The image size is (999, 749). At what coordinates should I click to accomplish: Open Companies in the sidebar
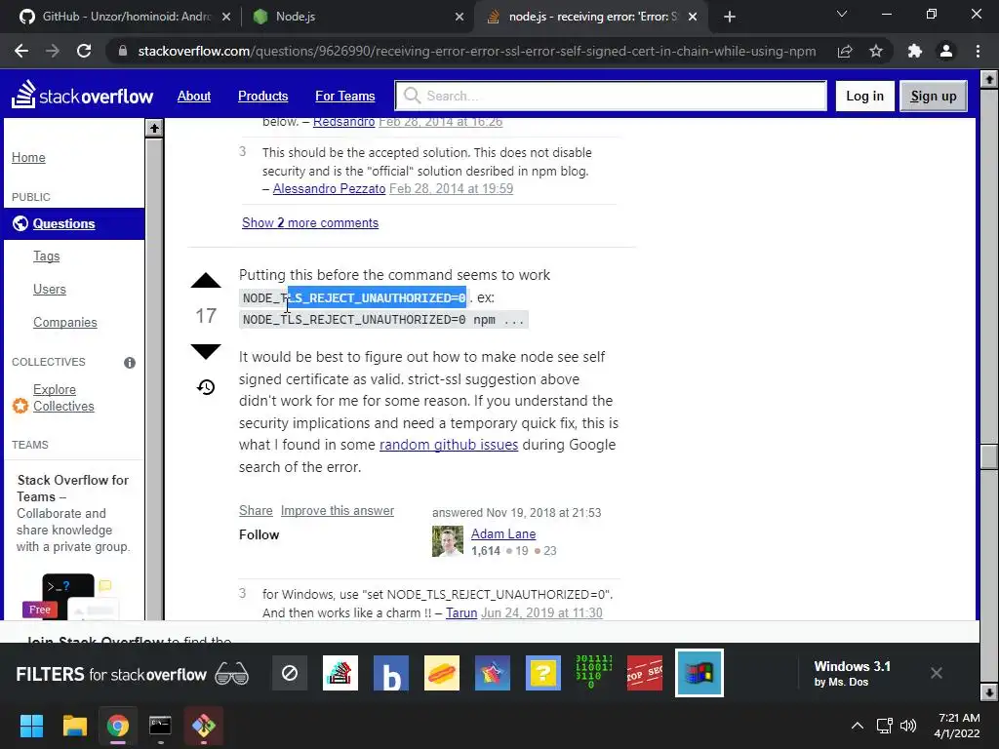point(65,322)
